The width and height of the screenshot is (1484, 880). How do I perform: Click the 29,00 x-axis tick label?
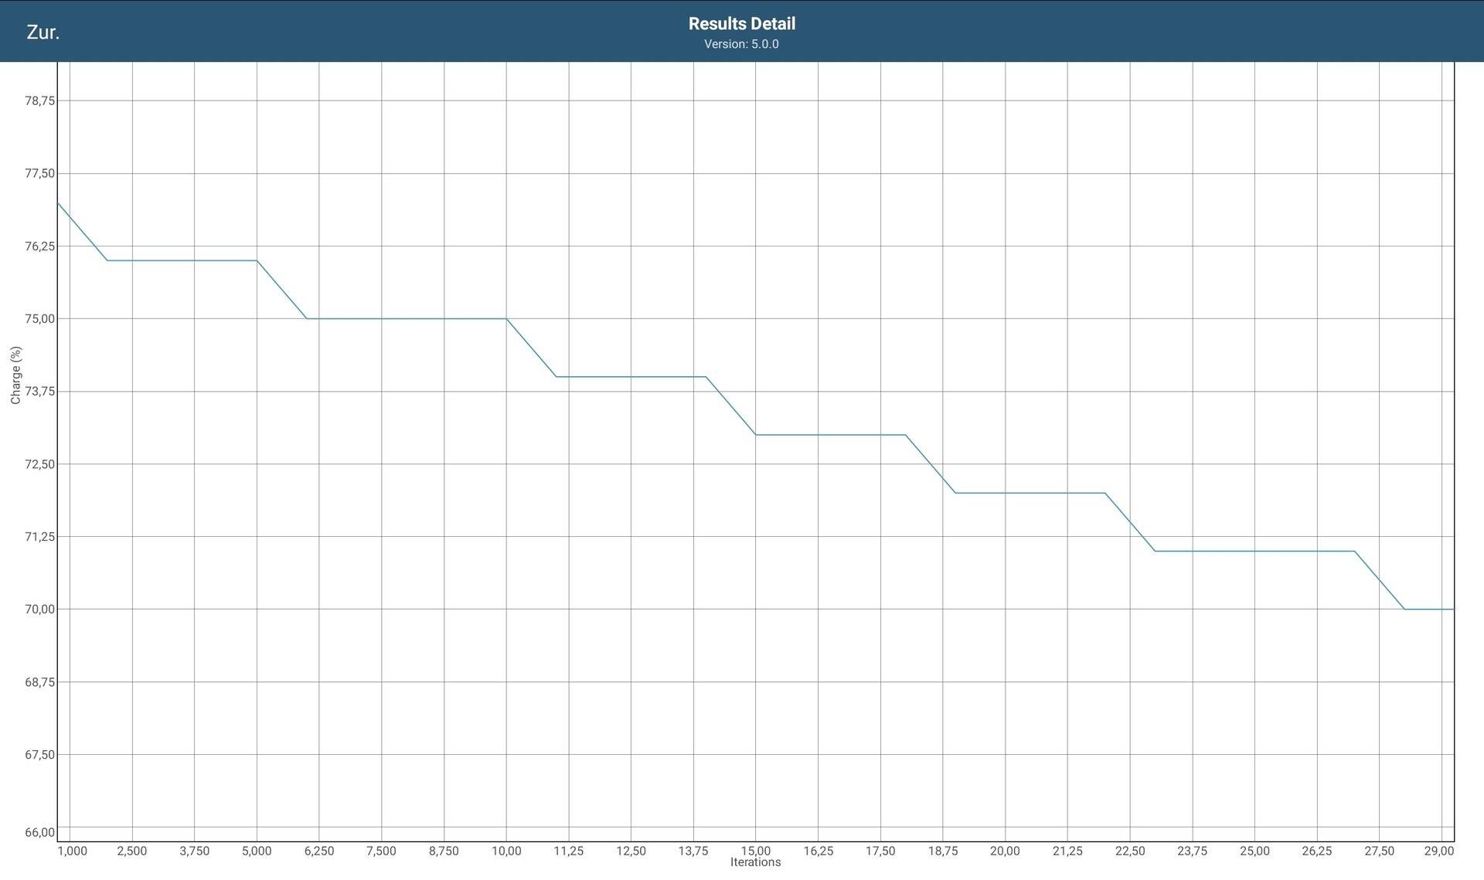coord(1439,851)
